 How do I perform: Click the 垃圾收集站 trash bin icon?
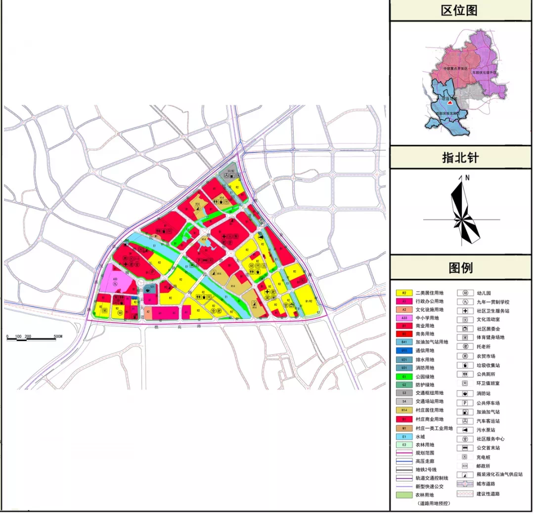click(465, 366)
